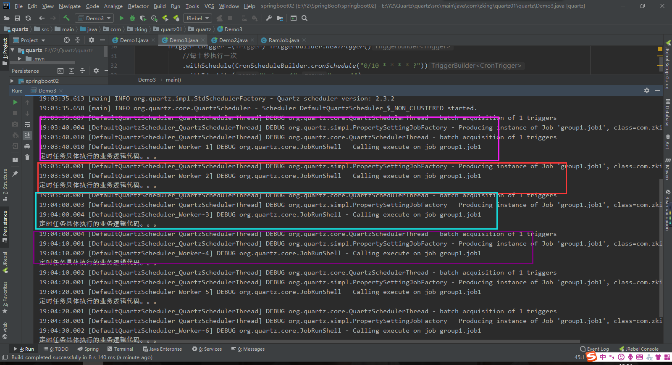Toggle the Persistence tool window strip button
Viewport: 672px width, 365px height.
(x=5, y=226)
